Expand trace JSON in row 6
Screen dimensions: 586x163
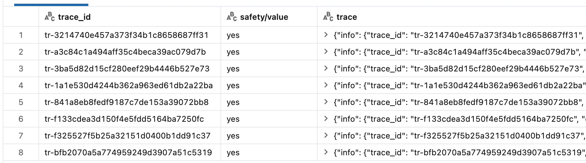pos(326,119)
